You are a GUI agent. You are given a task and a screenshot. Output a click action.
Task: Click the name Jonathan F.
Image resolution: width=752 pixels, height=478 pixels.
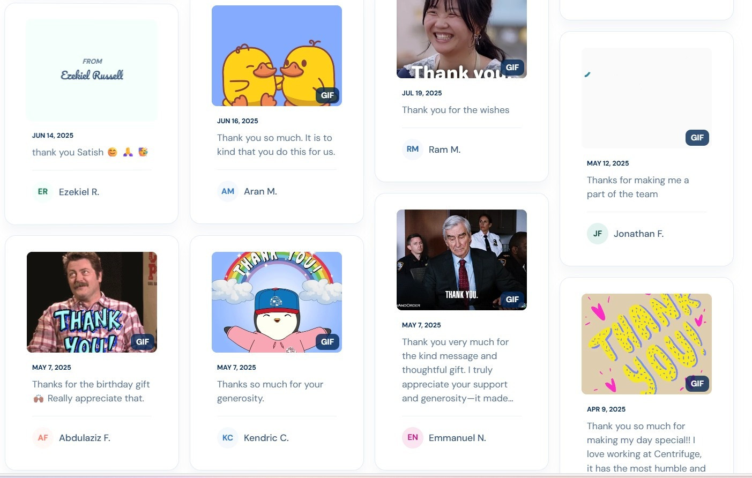[638, 234]
